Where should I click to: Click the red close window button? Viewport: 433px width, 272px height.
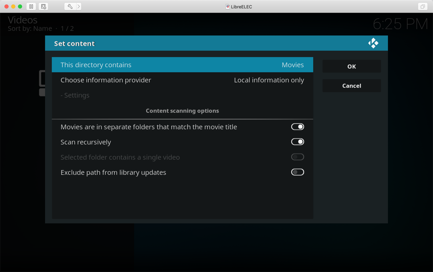point(6,6)
